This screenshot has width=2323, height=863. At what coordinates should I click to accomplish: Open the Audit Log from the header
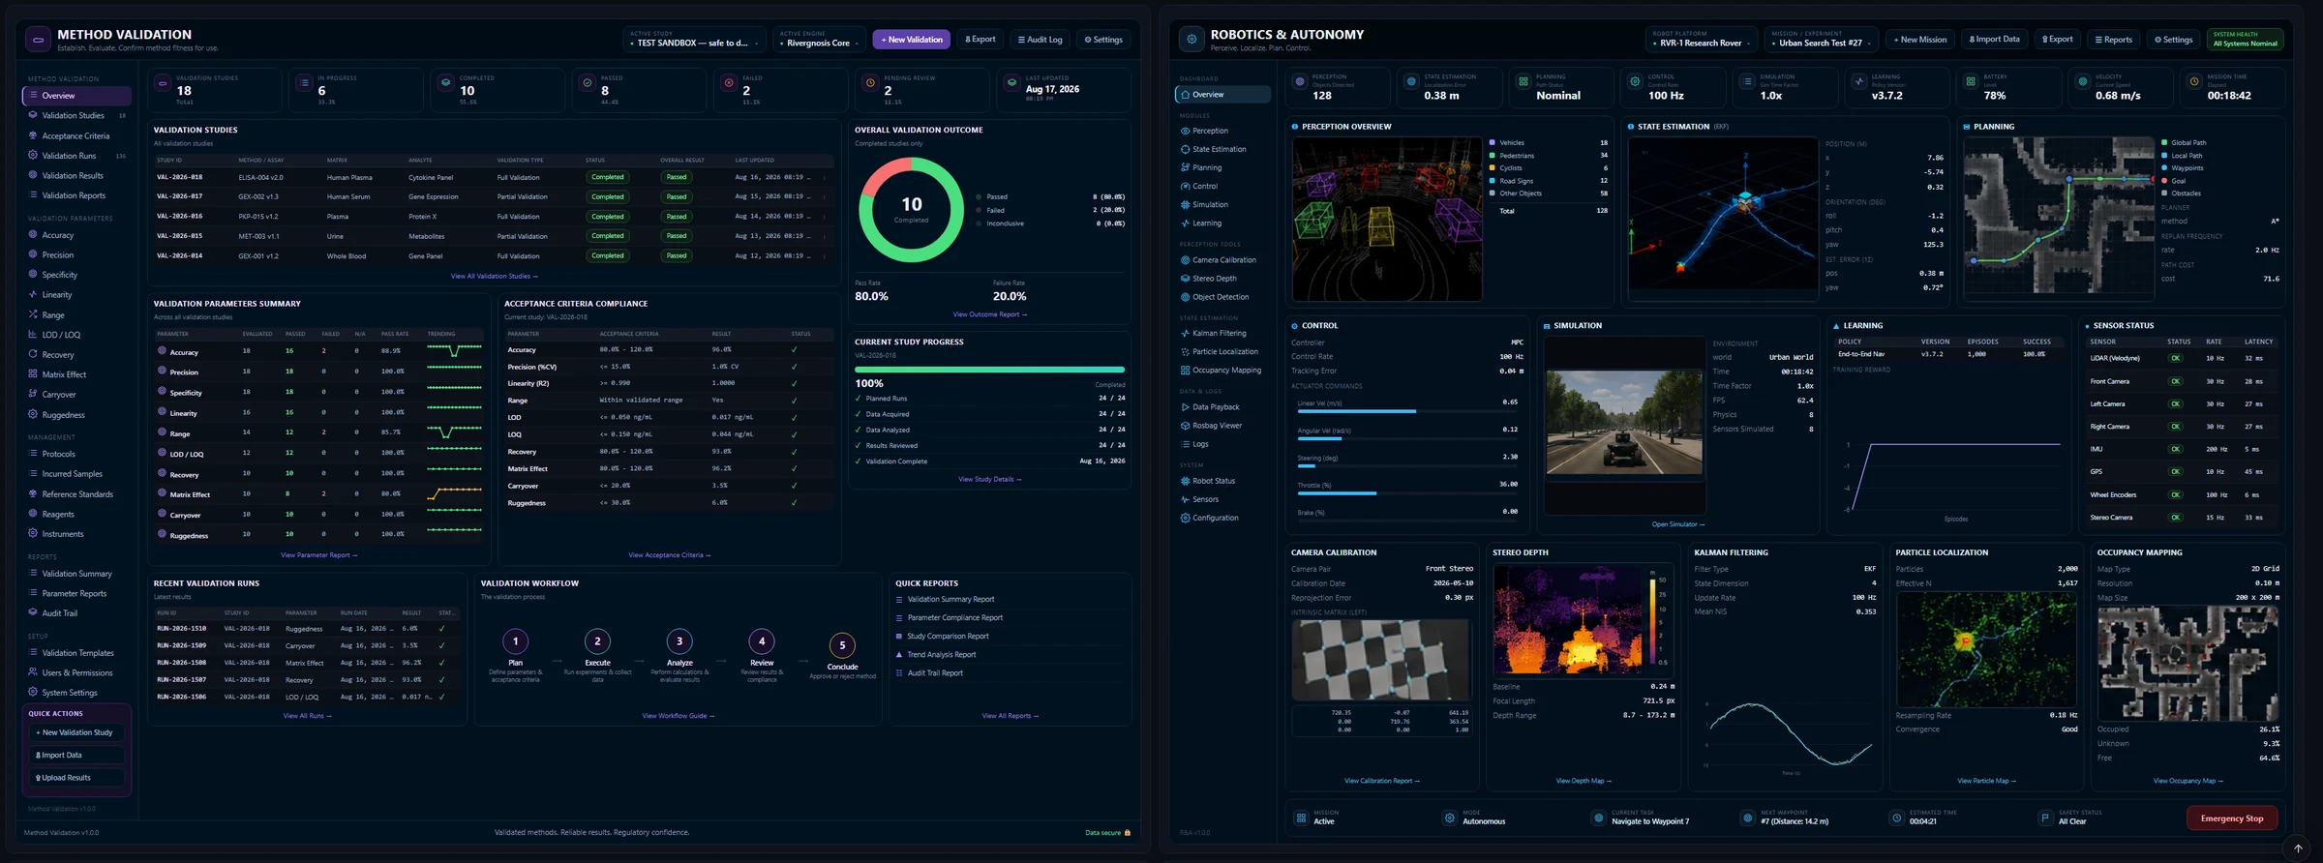pyautogui.click(x=1040, y=40)
